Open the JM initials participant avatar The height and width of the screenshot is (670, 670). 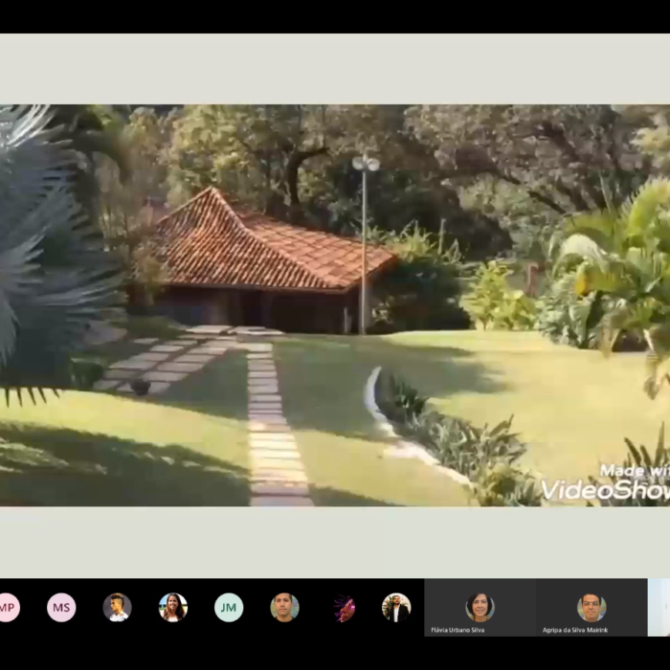tap(229, 608)
